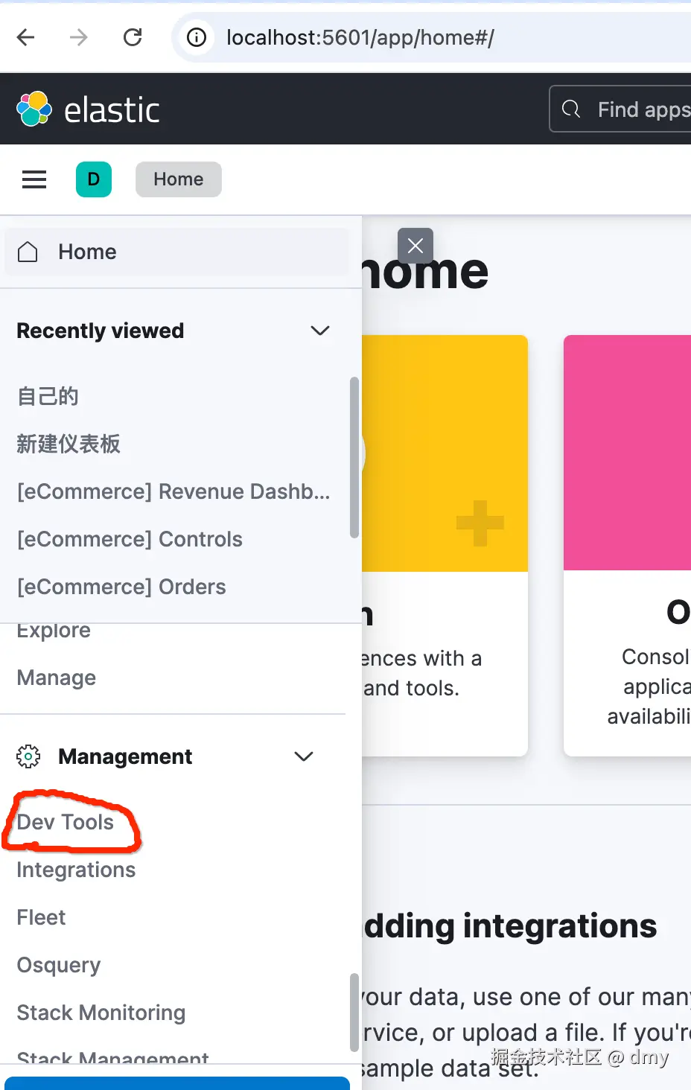Viewport: 691px width, 1090px height.
Task: Click the Manage nav link
Action: 57,678
